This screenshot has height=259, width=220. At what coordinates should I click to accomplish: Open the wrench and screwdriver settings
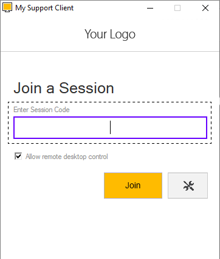(x=188, y=185)
